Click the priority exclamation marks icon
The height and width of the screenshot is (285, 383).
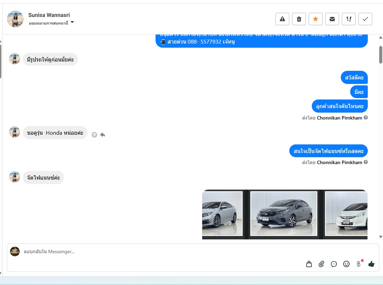349,19
